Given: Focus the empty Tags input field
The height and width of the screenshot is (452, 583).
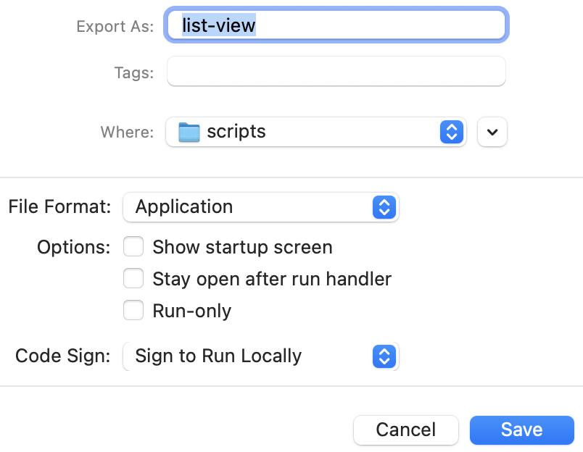Looking at the screenshot, I should (x=336, y=71).
